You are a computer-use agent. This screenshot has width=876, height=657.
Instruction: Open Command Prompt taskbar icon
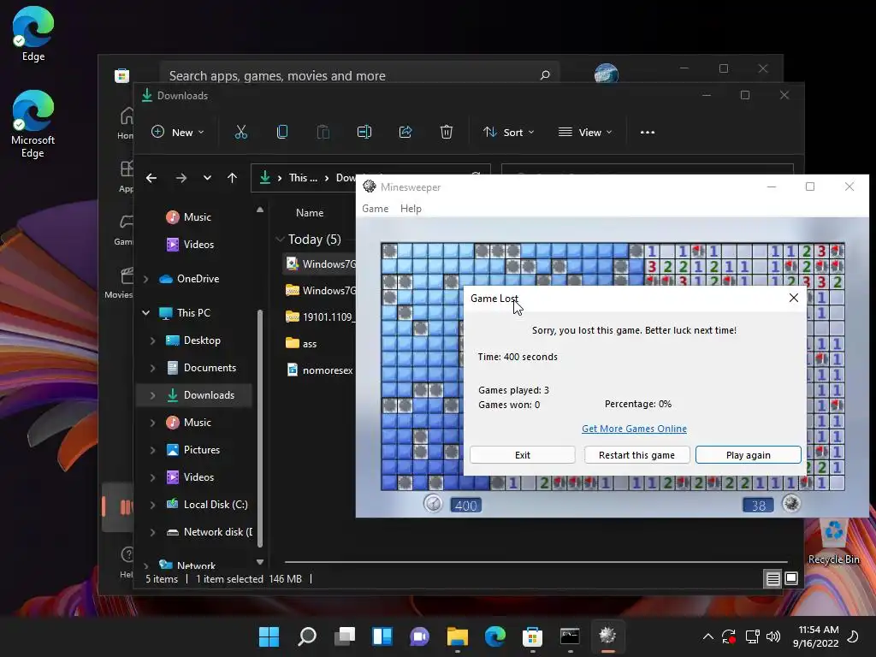(x=569, y=636)
